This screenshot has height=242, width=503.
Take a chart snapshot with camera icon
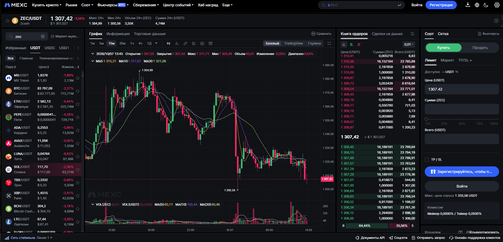click(x=202, y=43)
